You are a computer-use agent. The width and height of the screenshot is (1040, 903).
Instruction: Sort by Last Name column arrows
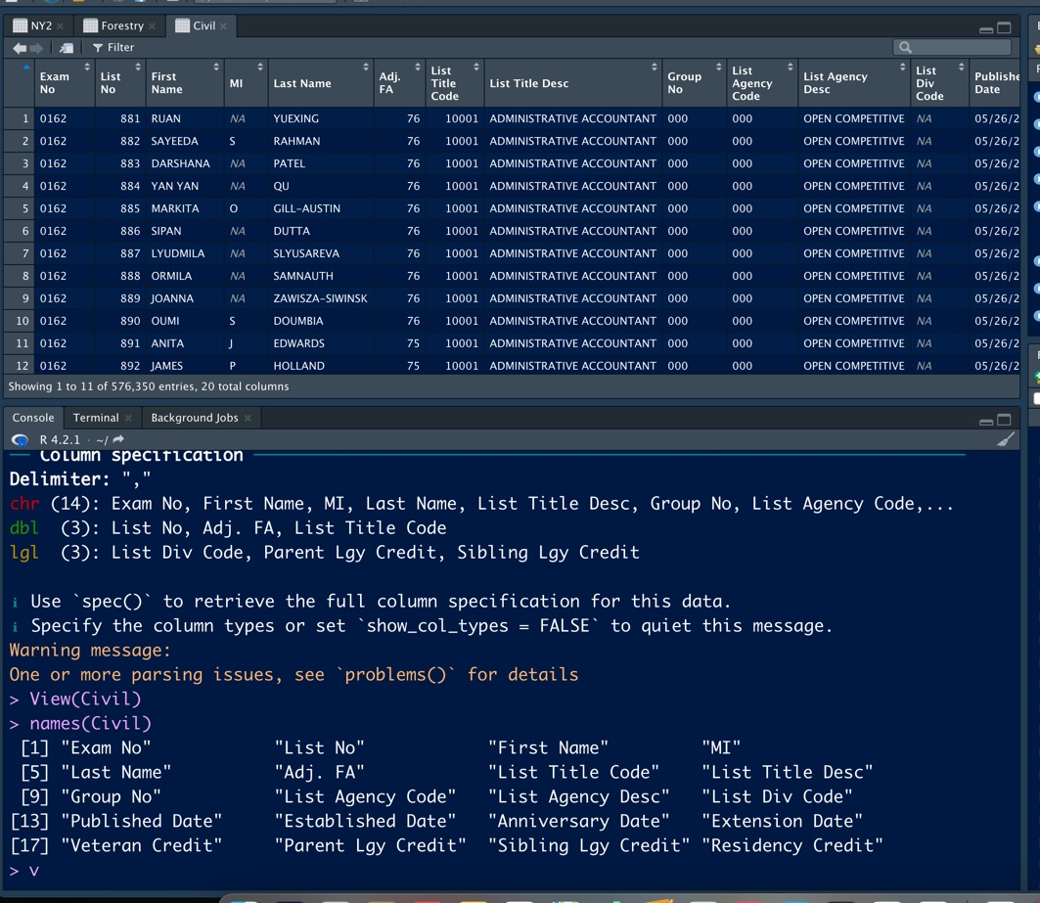click(x=366, y=67)
